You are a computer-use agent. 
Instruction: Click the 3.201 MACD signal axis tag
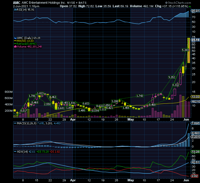coord(195,137)
